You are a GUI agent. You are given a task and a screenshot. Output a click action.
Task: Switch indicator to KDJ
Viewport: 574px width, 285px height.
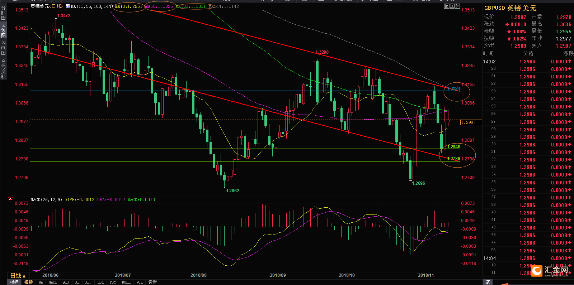(x=88, y=282)
